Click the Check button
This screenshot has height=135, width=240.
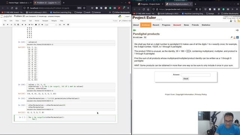pos(186,79)
